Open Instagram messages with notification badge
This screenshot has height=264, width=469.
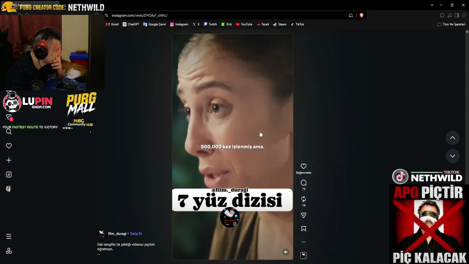[9, 117]
